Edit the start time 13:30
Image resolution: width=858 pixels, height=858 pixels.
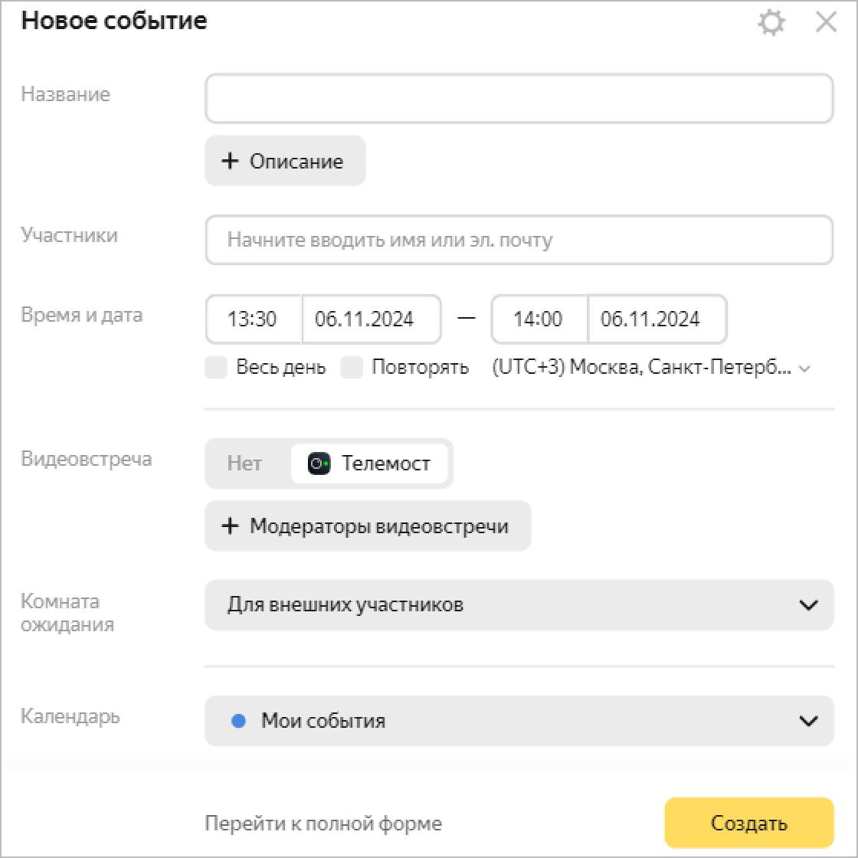(253, 319)
